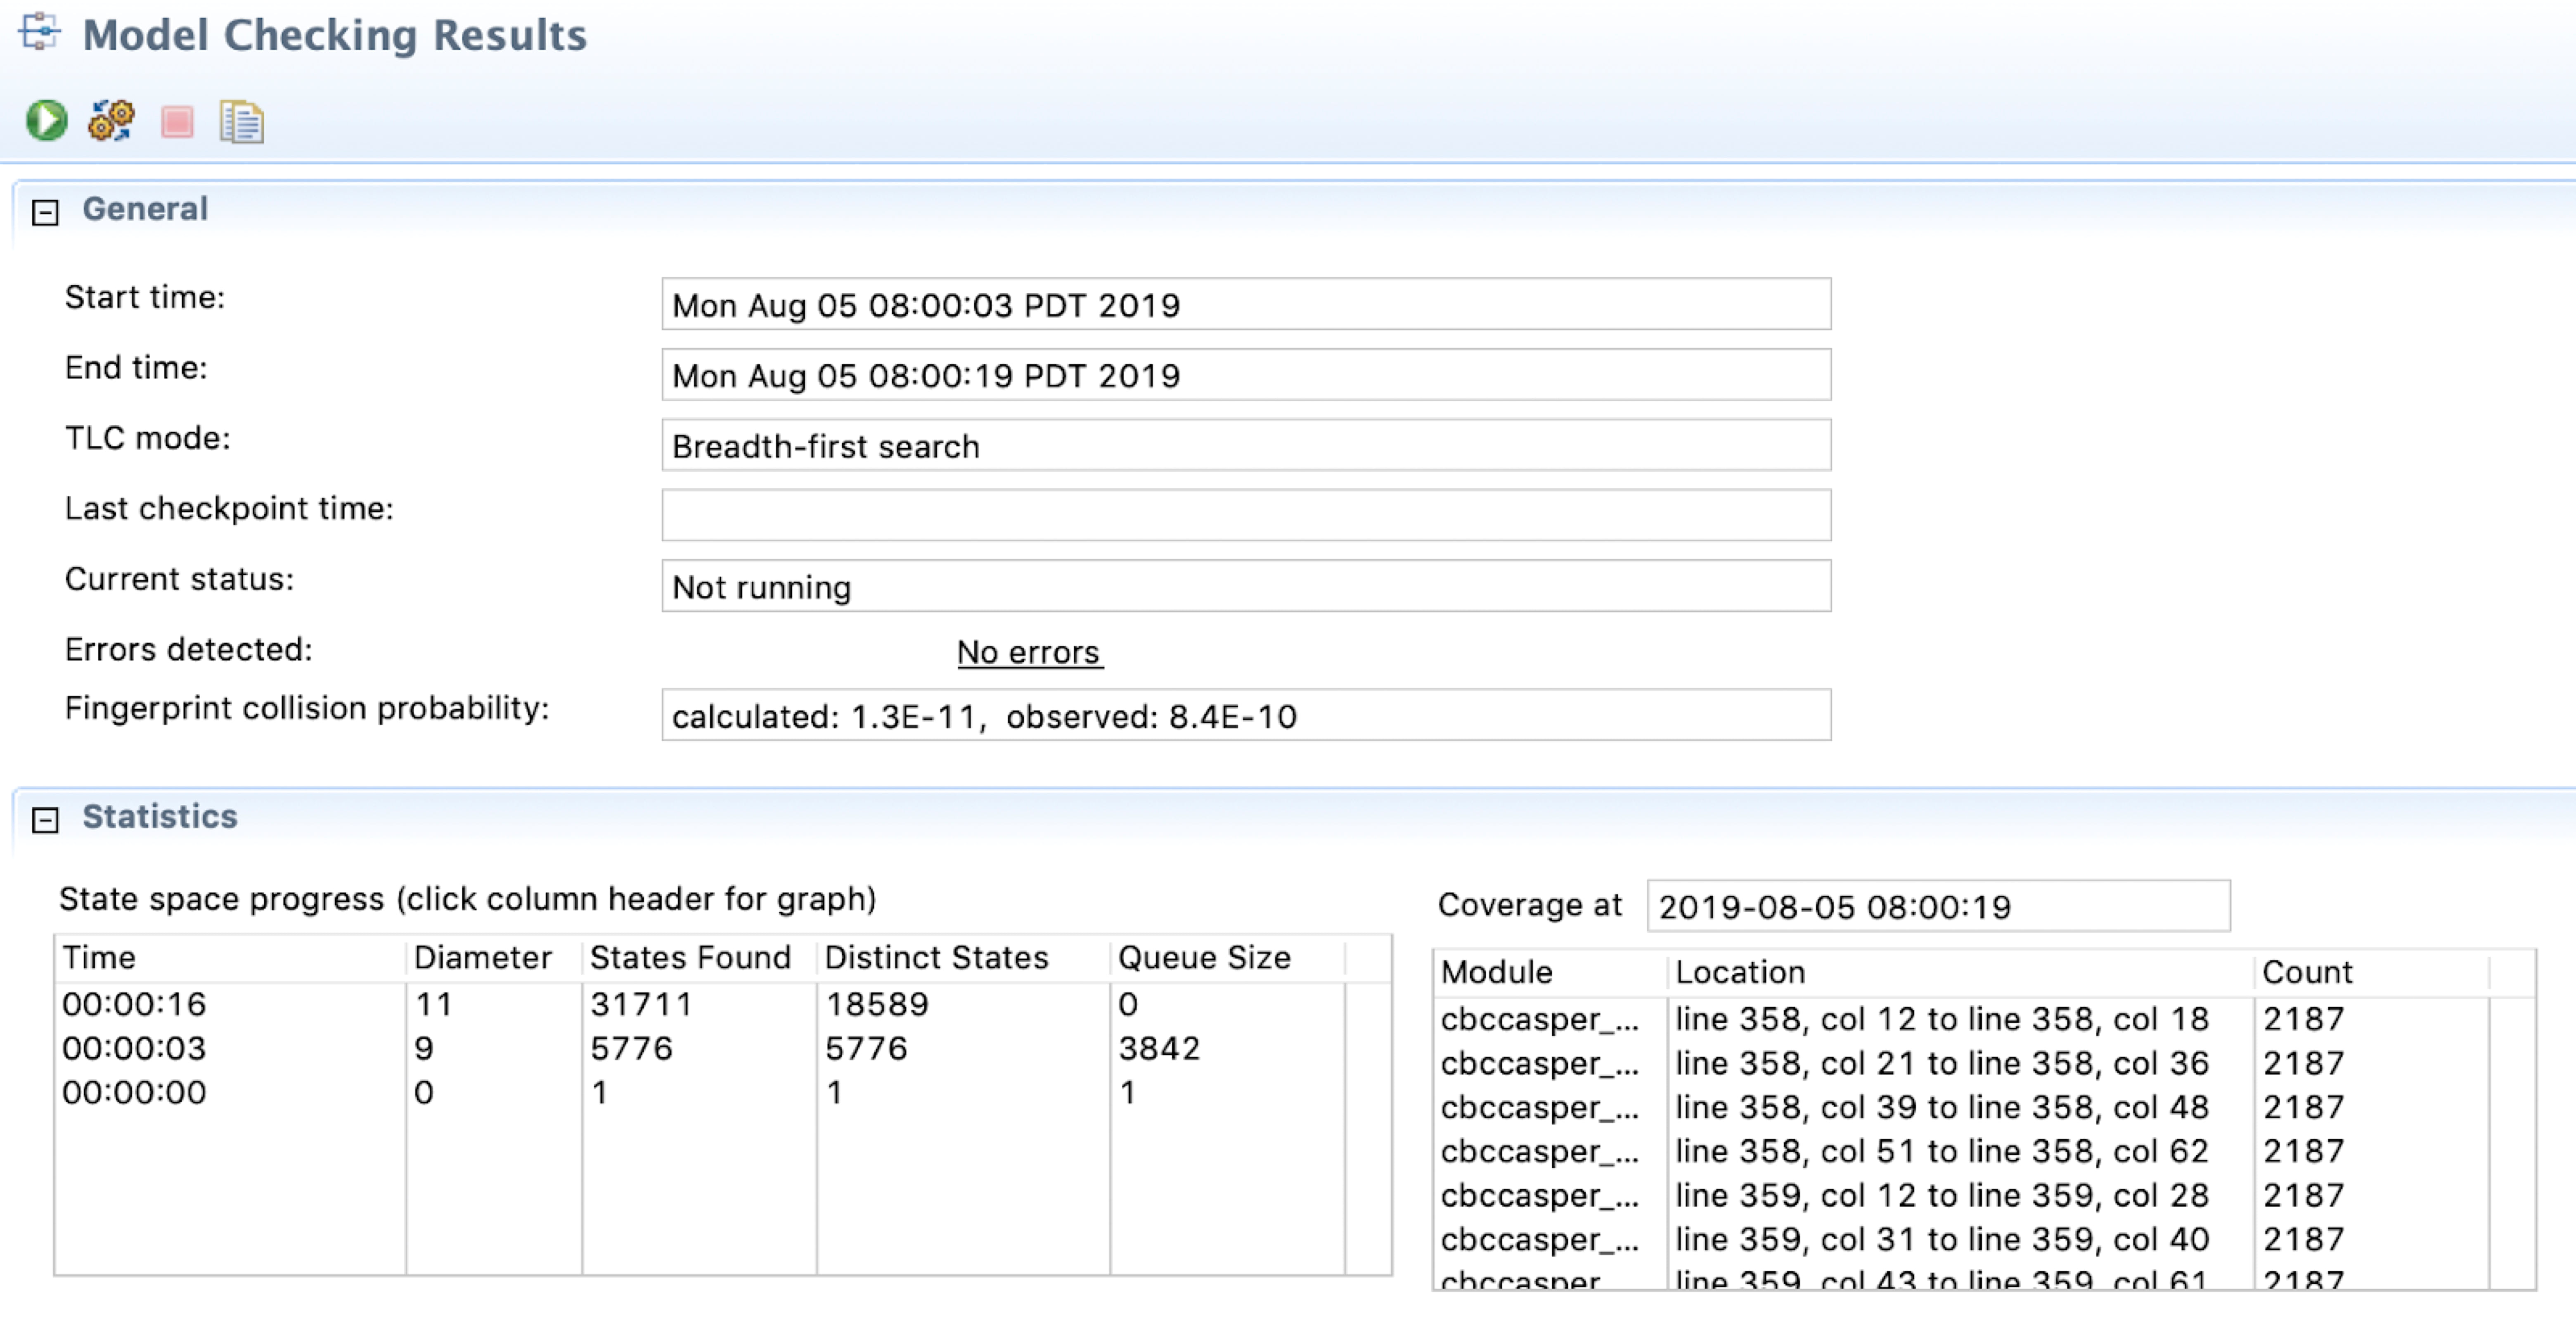The image size is (2576, 1321).
Task: Click the States Found column header
Action: pos(690,957)
